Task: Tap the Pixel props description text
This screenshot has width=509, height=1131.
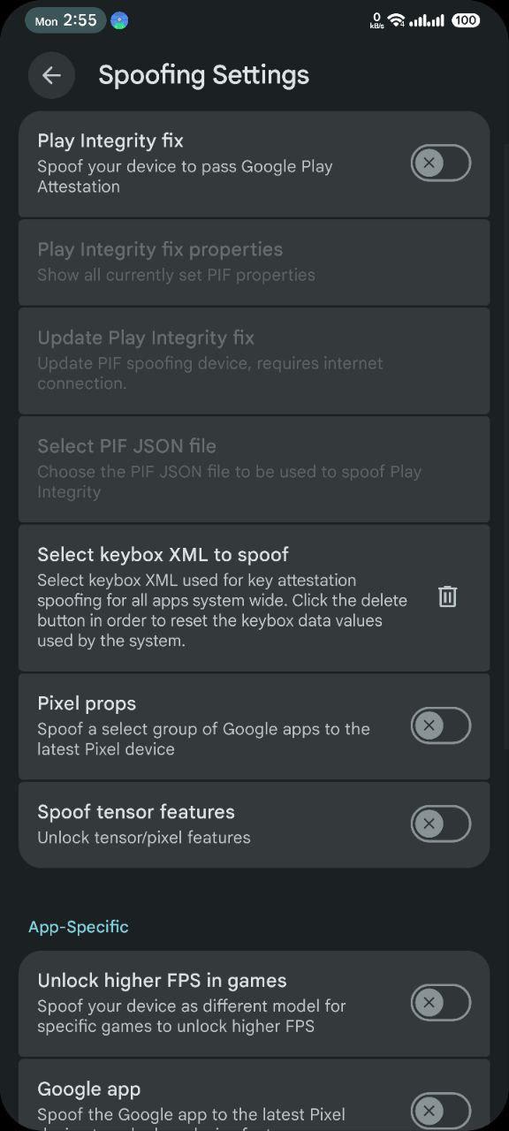Action: coord(203,739)
